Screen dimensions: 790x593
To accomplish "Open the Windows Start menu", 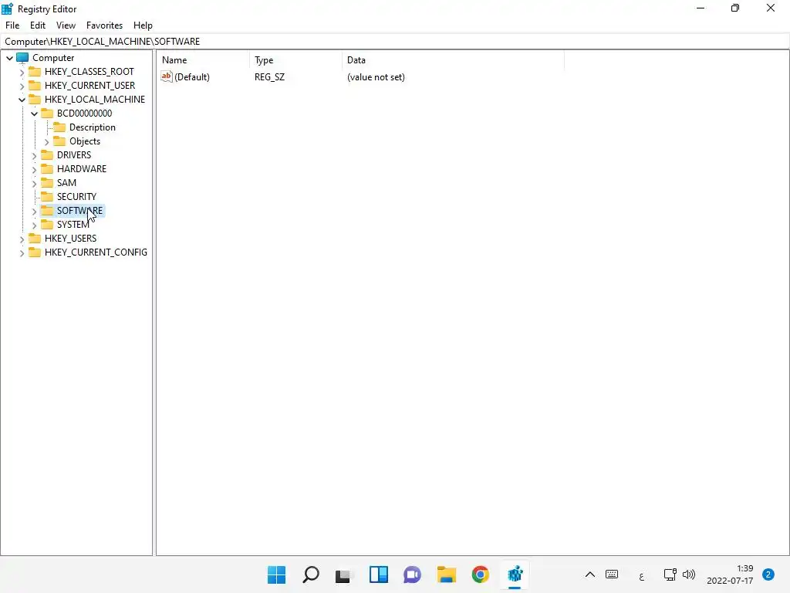I will coord(276,574).
